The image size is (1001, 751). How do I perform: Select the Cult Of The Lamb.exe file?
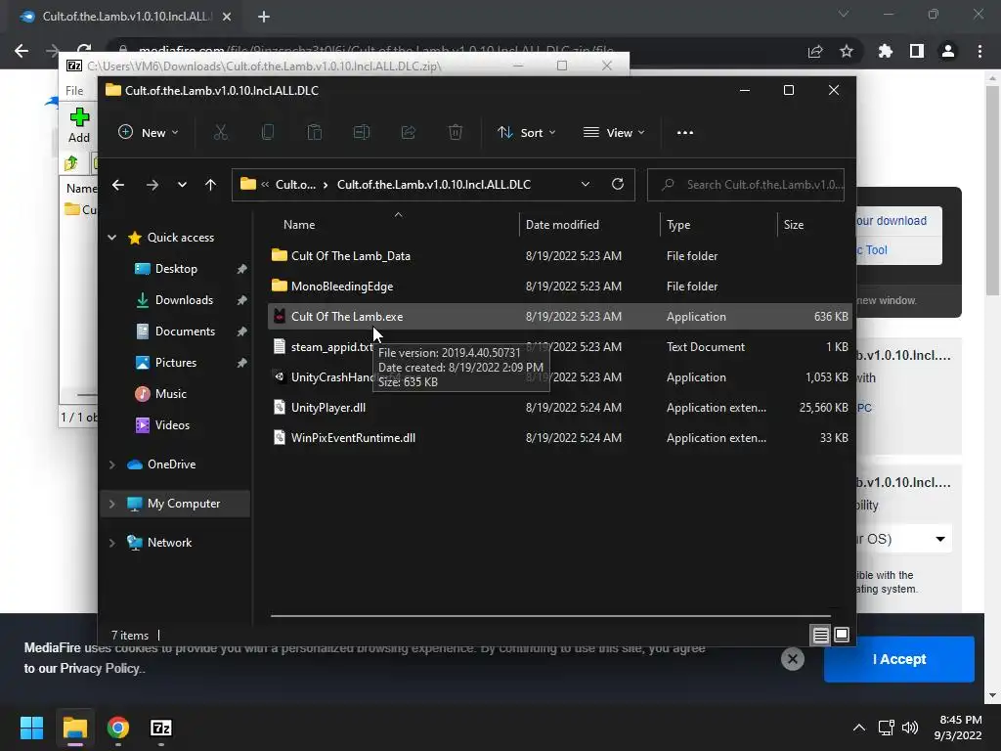pyautogui.click(x=560, y=316)
